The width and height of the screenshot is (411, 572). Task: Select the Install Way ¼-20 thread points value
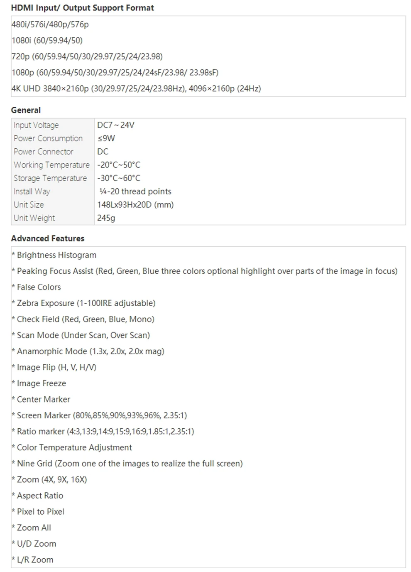pos(135,191)
